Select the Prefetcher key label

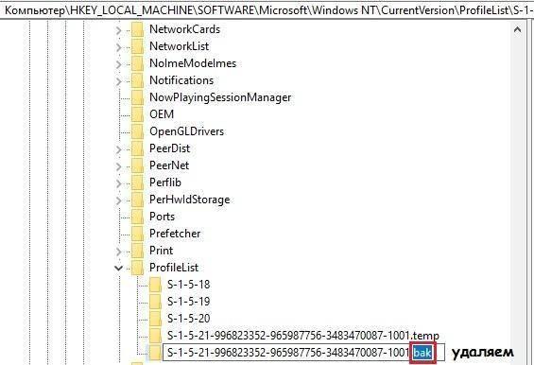(175, 234)
